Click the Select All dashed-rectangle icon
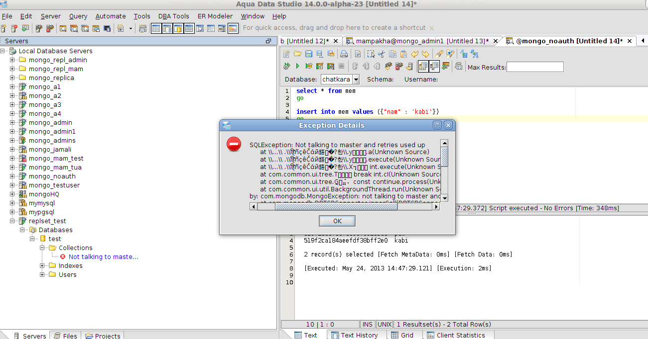 click(x=371, y=54)
